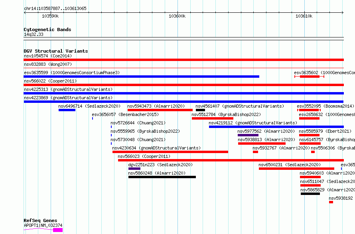The image size is (355, 234).
Task: Click the blue bar under nsv4219112
Action: tap(276, 127)
